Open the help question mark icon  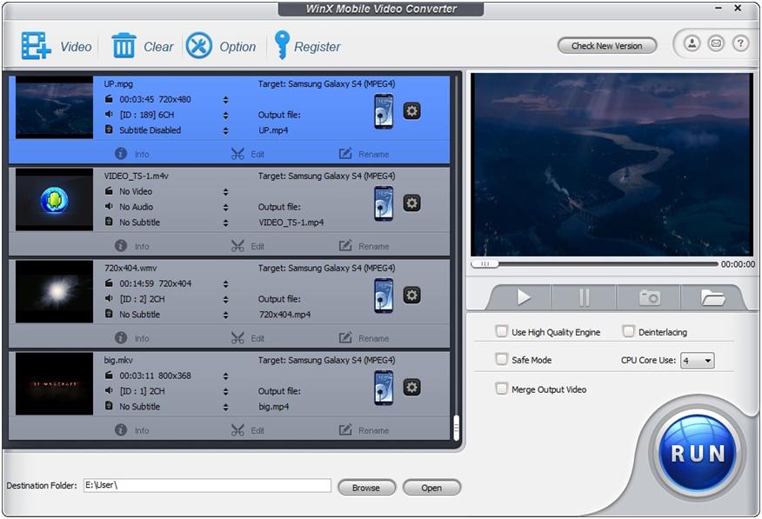pyautogui.click(x=740, y=43)
